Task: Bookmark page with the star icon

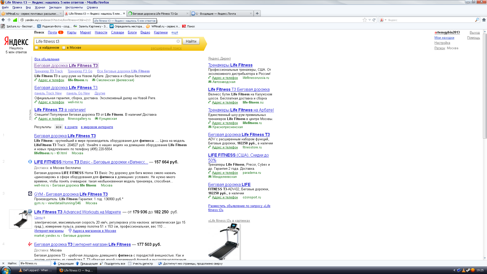Action: point(365,20)
